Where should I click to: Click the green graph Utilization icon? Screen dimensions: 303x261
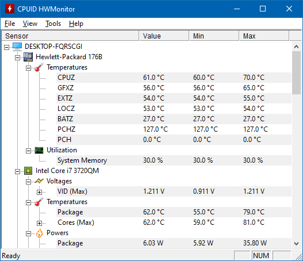39,150
